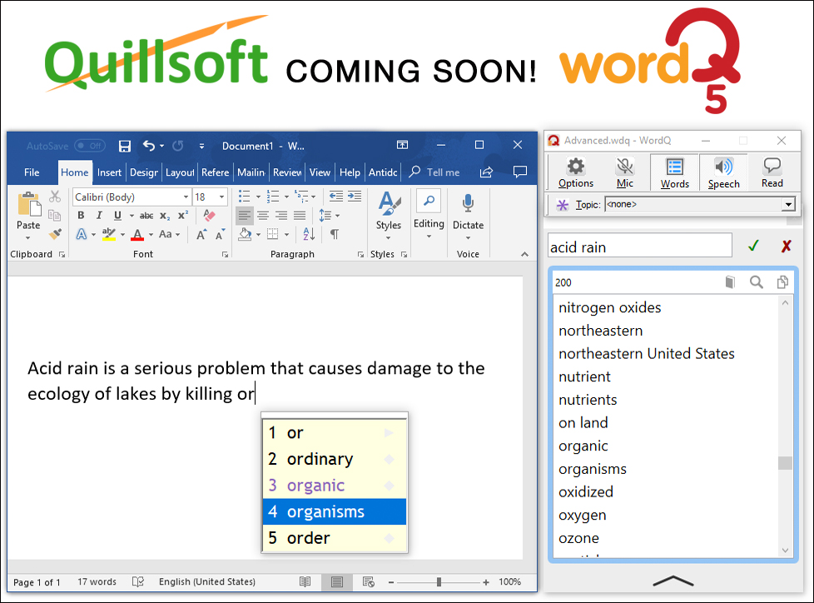
Task: Select prediction 2 ordinary
Action: pyautogui.click(x=335, y=459)
